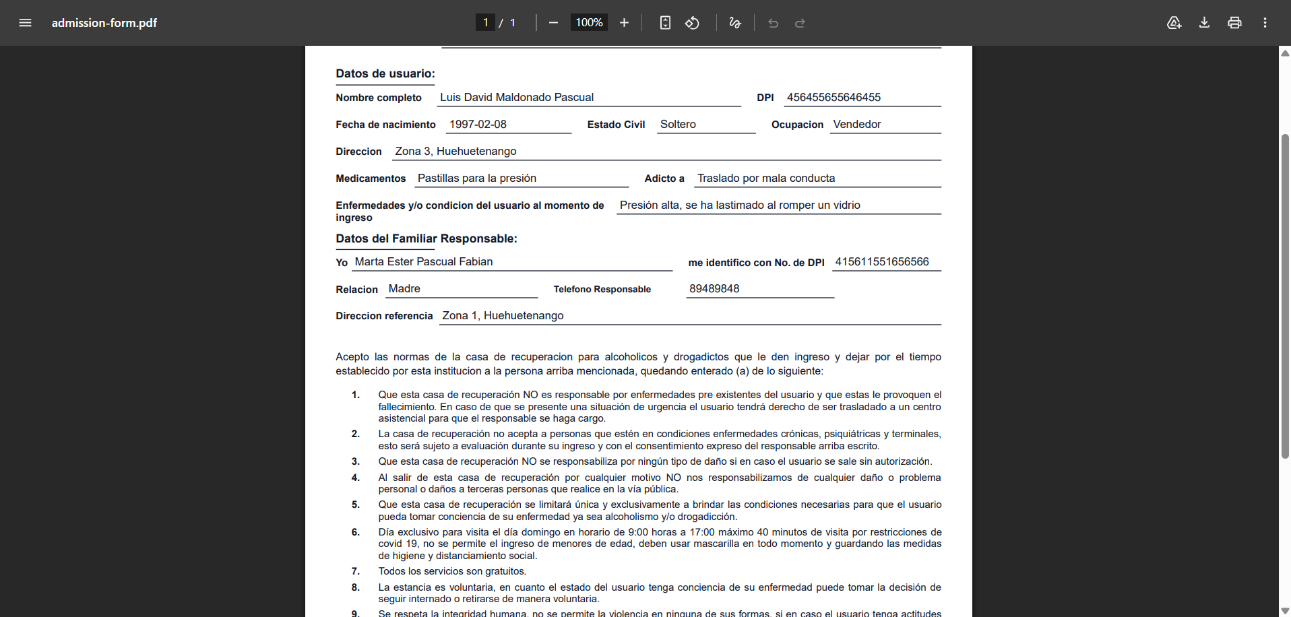Rotate the document counterclockwise

[x=692, y=23]
